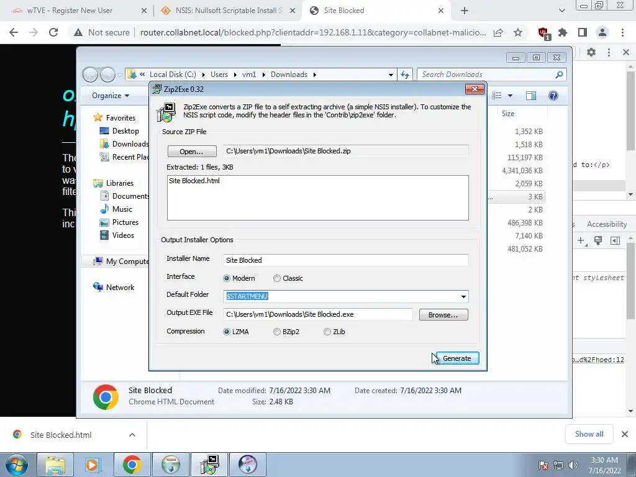
Task: Close the Zip2Exe dialog
Action: [475, 89]
